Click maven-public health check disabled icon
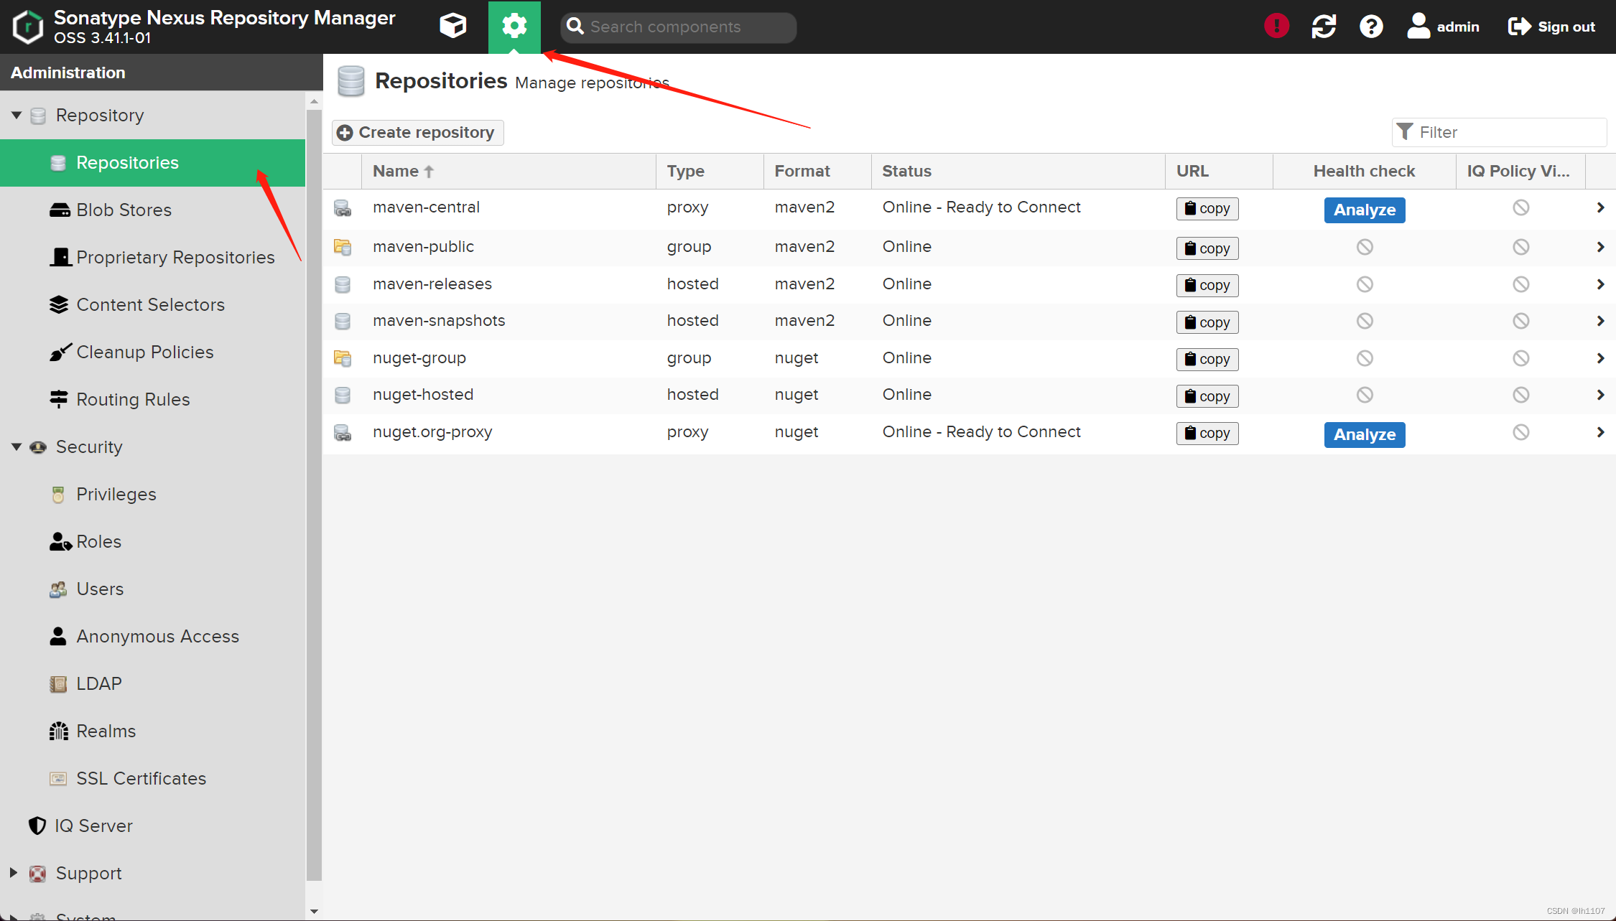Screen dimensions: 1616x921 pos(1365,247)
